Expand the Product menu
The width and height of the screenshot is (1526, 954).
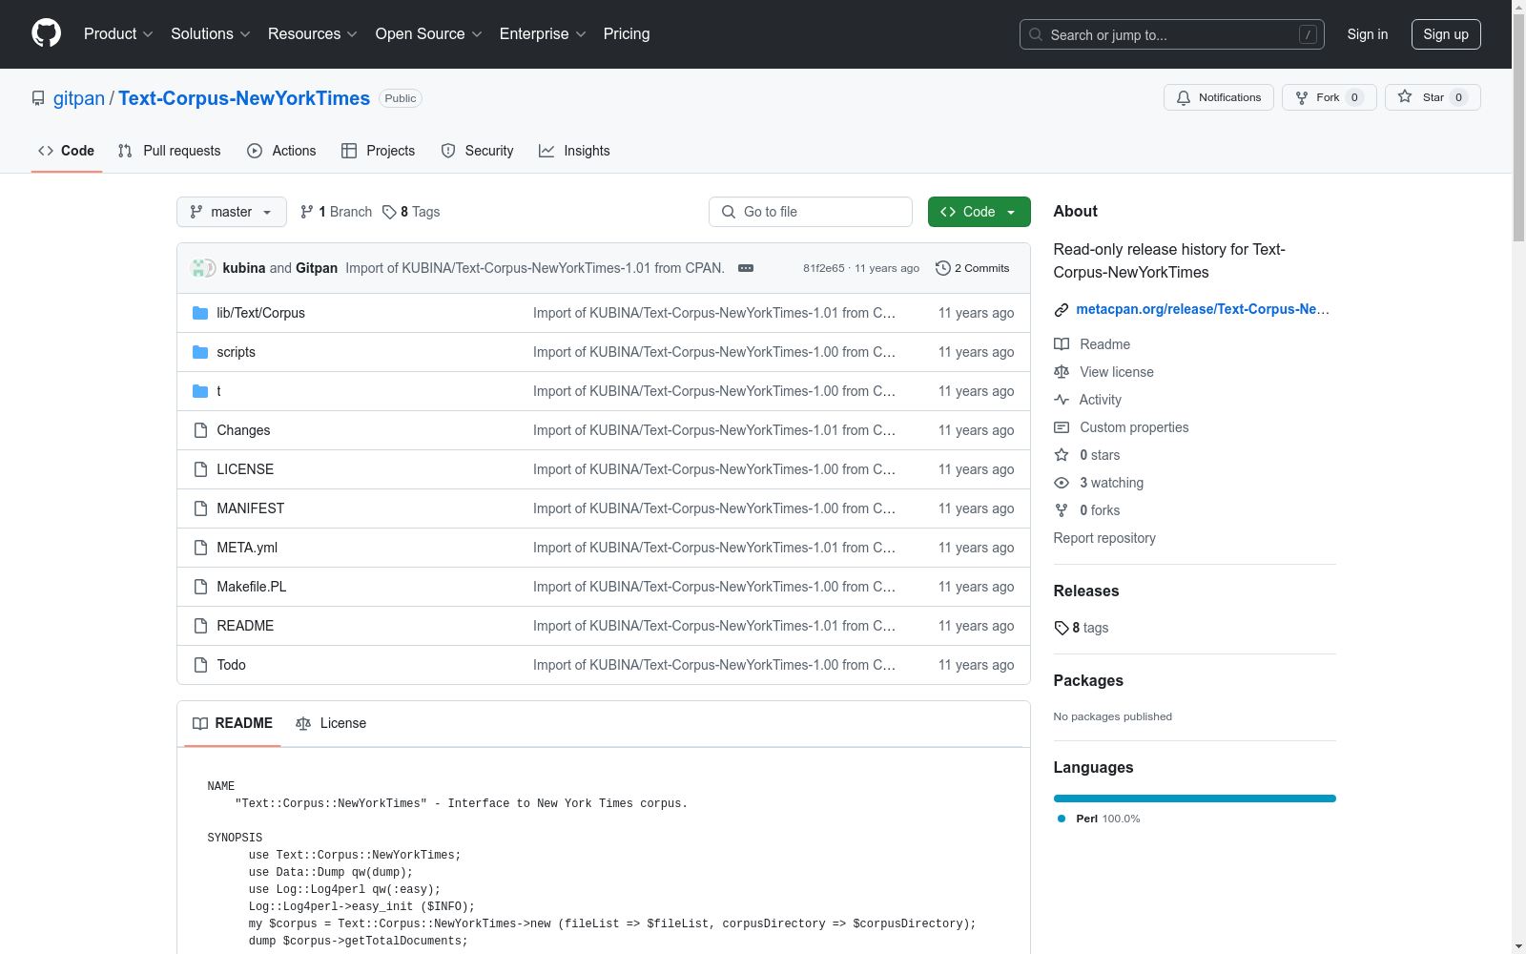[x=118, y=33]
